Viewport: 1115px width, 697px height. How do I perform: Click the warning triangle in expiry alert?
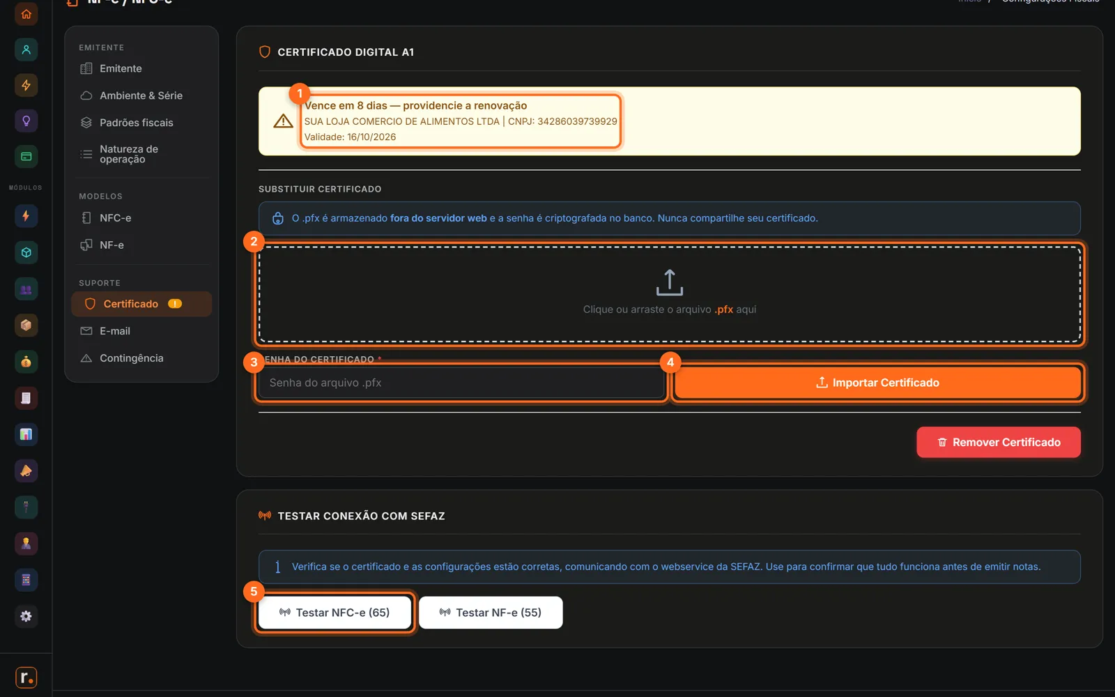pyautogui.click(x=283, y=121)
